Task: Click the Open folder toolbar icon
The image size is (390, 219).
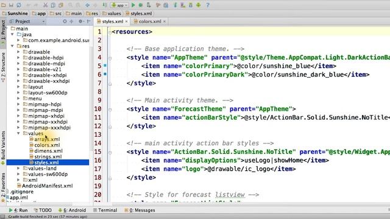Action: [4, 5]
